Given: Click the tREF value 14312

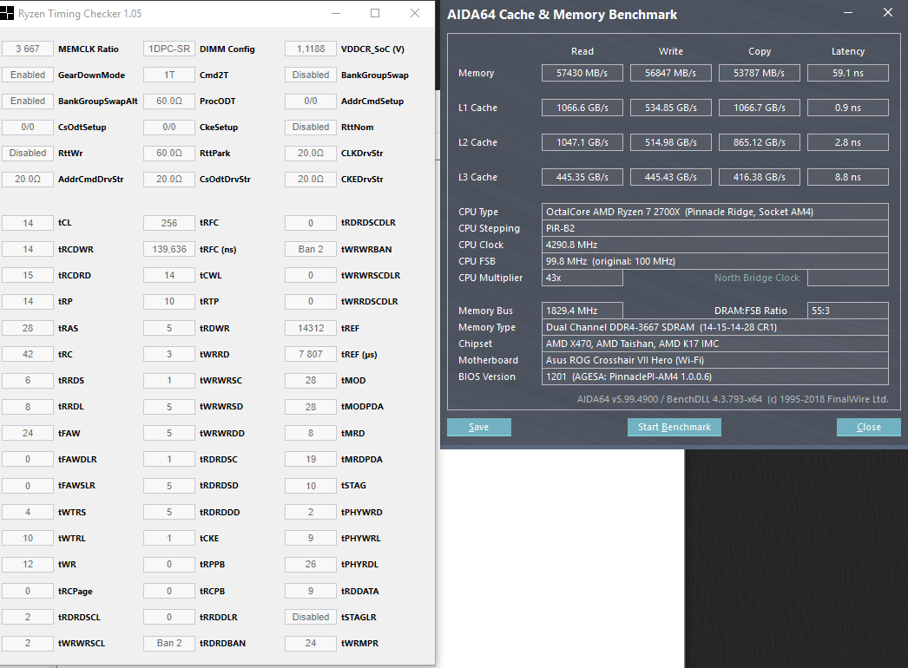Looking at the screenshot, I should [x=311, y=328].
